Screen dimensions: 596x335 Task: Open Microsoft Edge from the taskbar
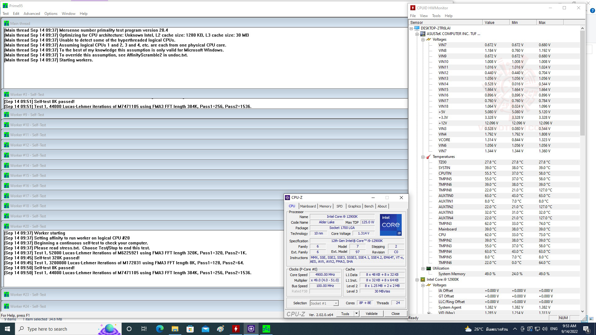(160, 329)
